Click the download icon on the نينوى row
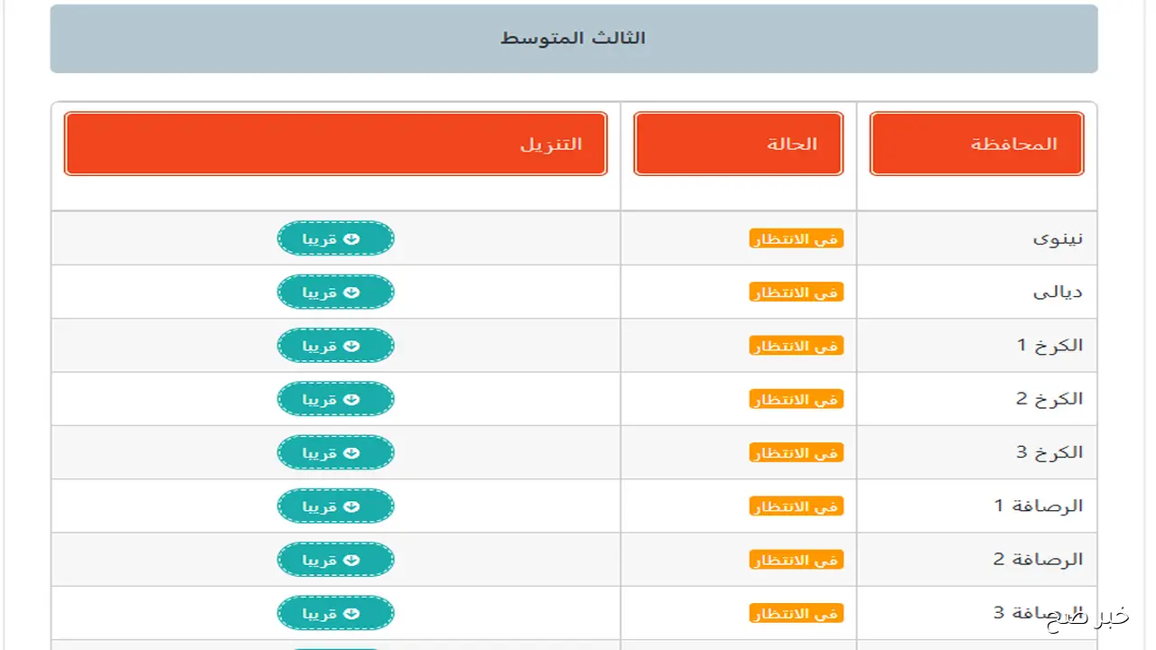 352,237
